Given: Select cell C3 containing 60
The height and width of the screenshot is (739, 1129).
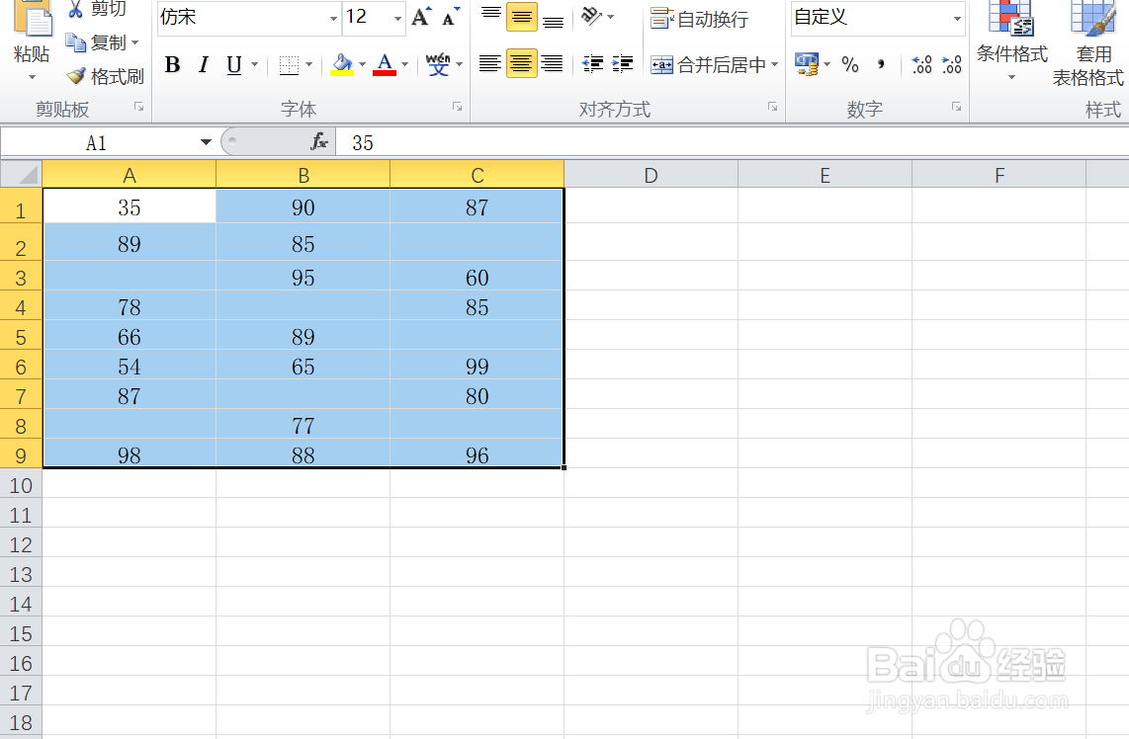Looking at the screenshot, I should coord(477,277).
